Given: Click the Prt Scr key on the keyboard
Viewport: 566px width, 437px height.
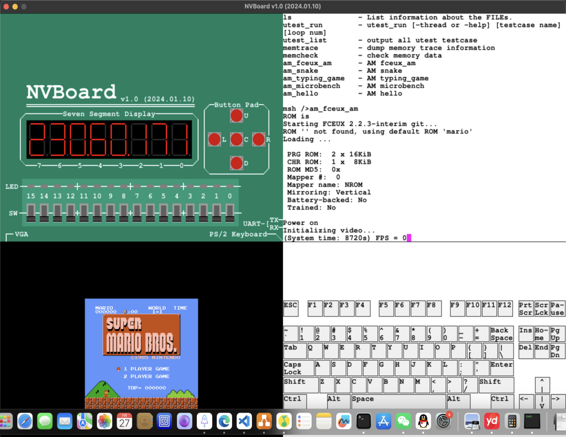Looking at the screenshot, I should coord(526,309).
